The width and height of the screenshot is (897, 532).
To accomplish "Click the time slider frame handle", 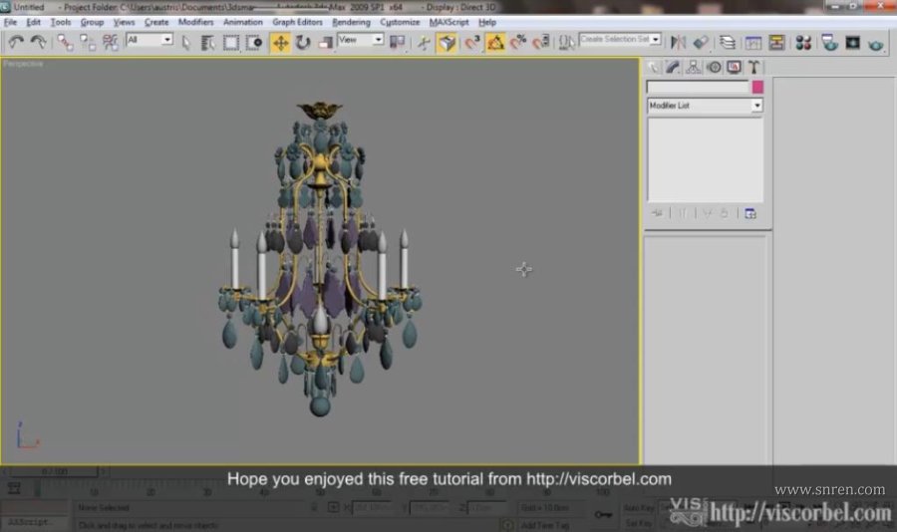I will pyautogui.click(x=55, y=472).
